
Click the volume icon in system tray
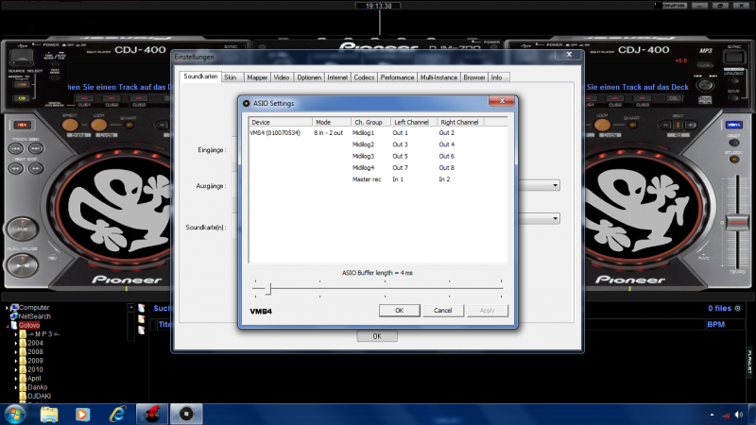tap(737, 414)
